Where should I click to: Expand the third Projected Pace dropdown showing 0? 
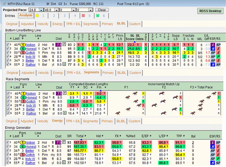(x=74, y=10)
